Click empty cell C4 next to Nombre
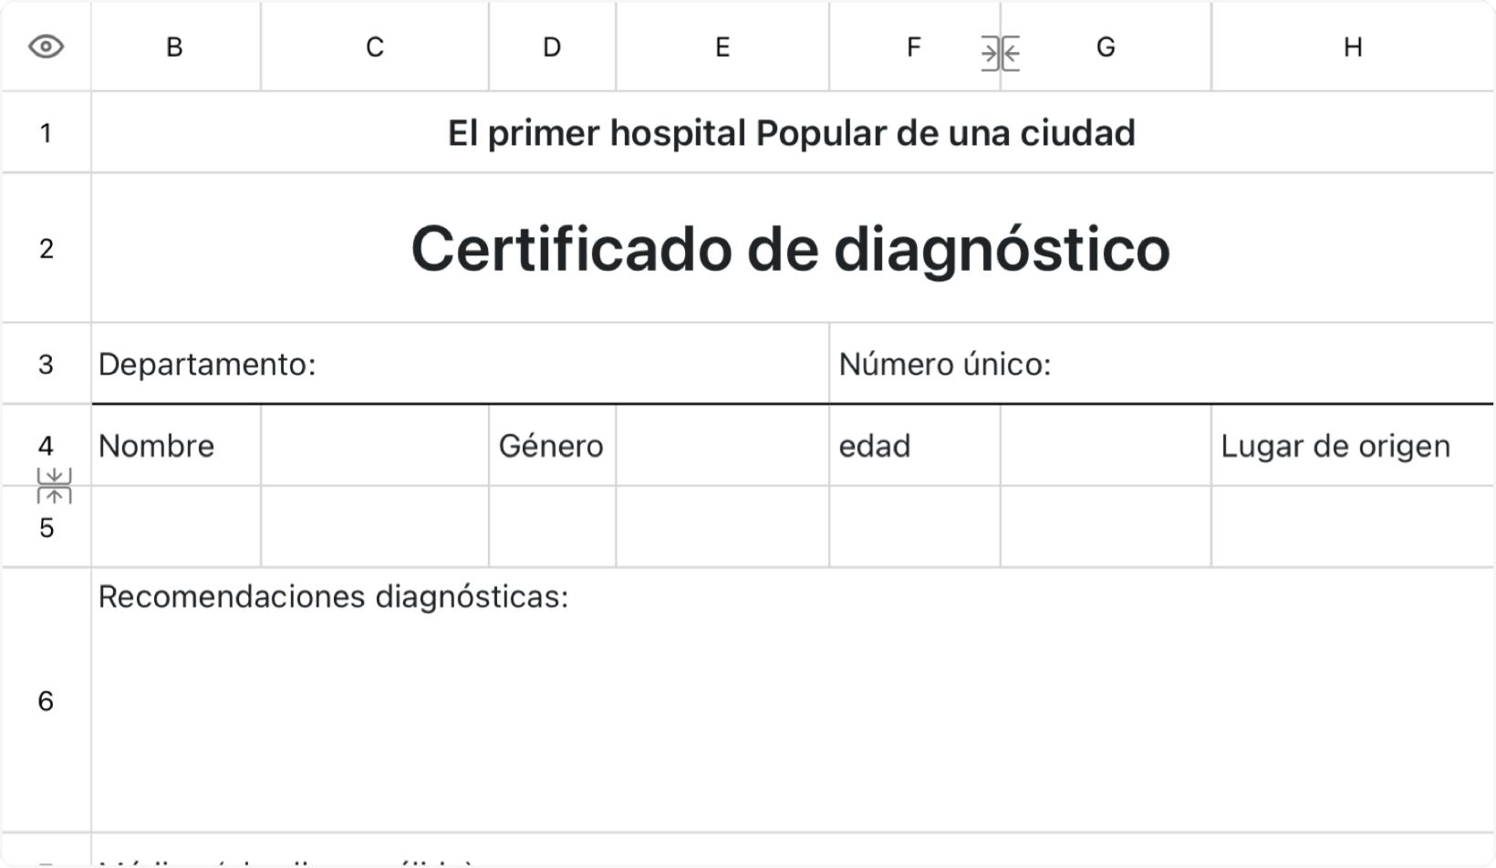The image size is (1496, 868). [375, 446]
